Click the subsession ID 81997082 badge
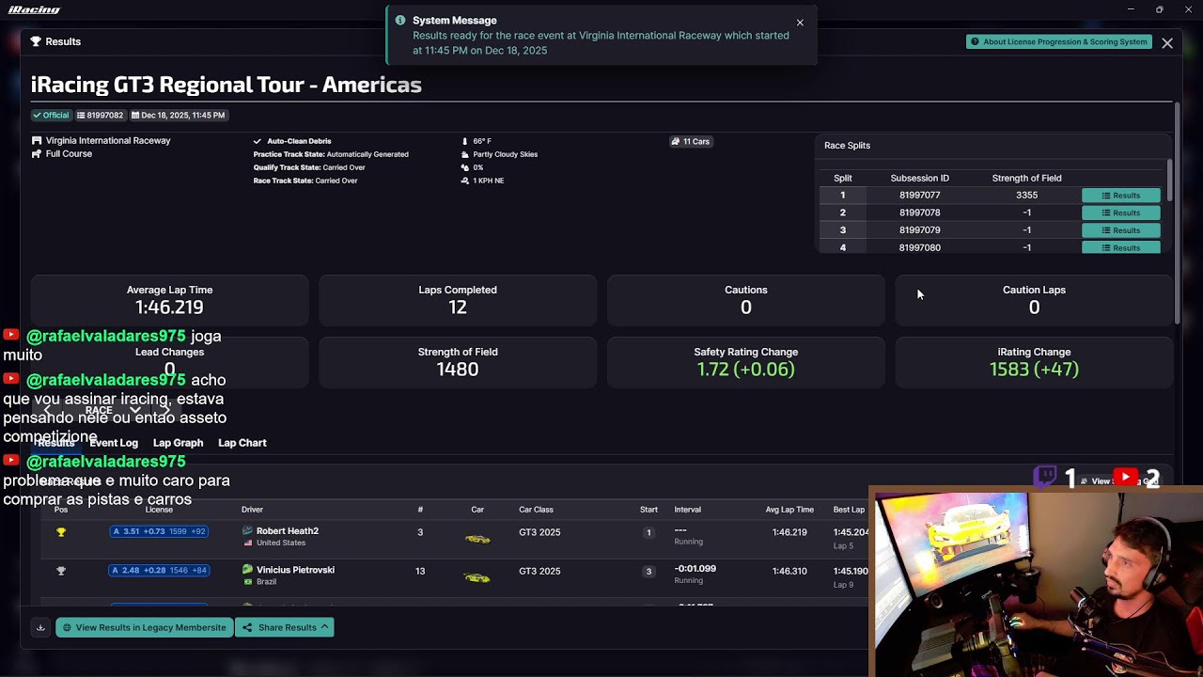 (x=101, y=115)
